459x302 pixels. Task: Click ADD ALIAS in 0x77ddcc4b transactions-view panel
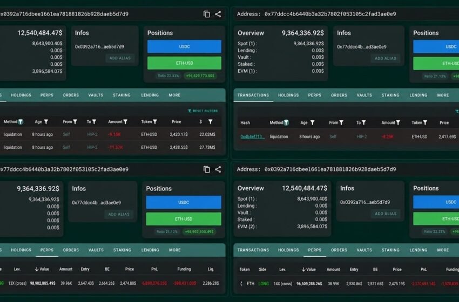coord(386,58)
